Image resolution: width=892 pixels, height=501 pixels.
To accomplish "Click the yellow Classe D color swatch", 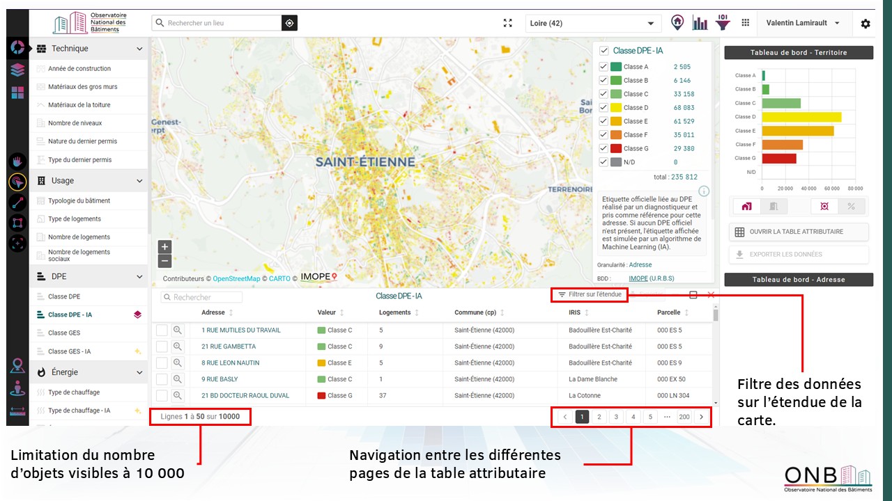I will click(616, 108).
